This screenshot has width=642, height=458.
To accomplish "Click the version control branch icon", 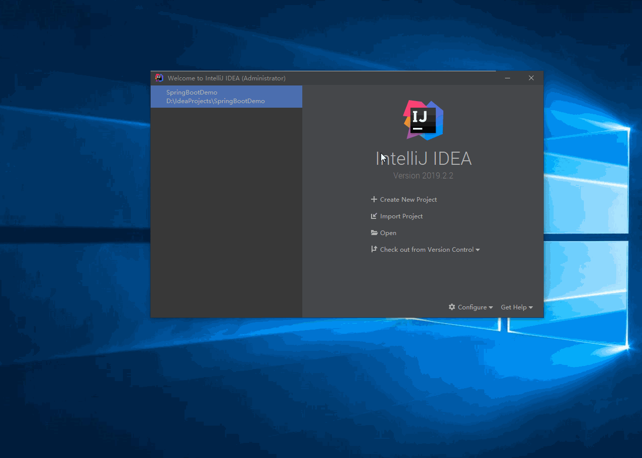I will [x=374, y=249].
